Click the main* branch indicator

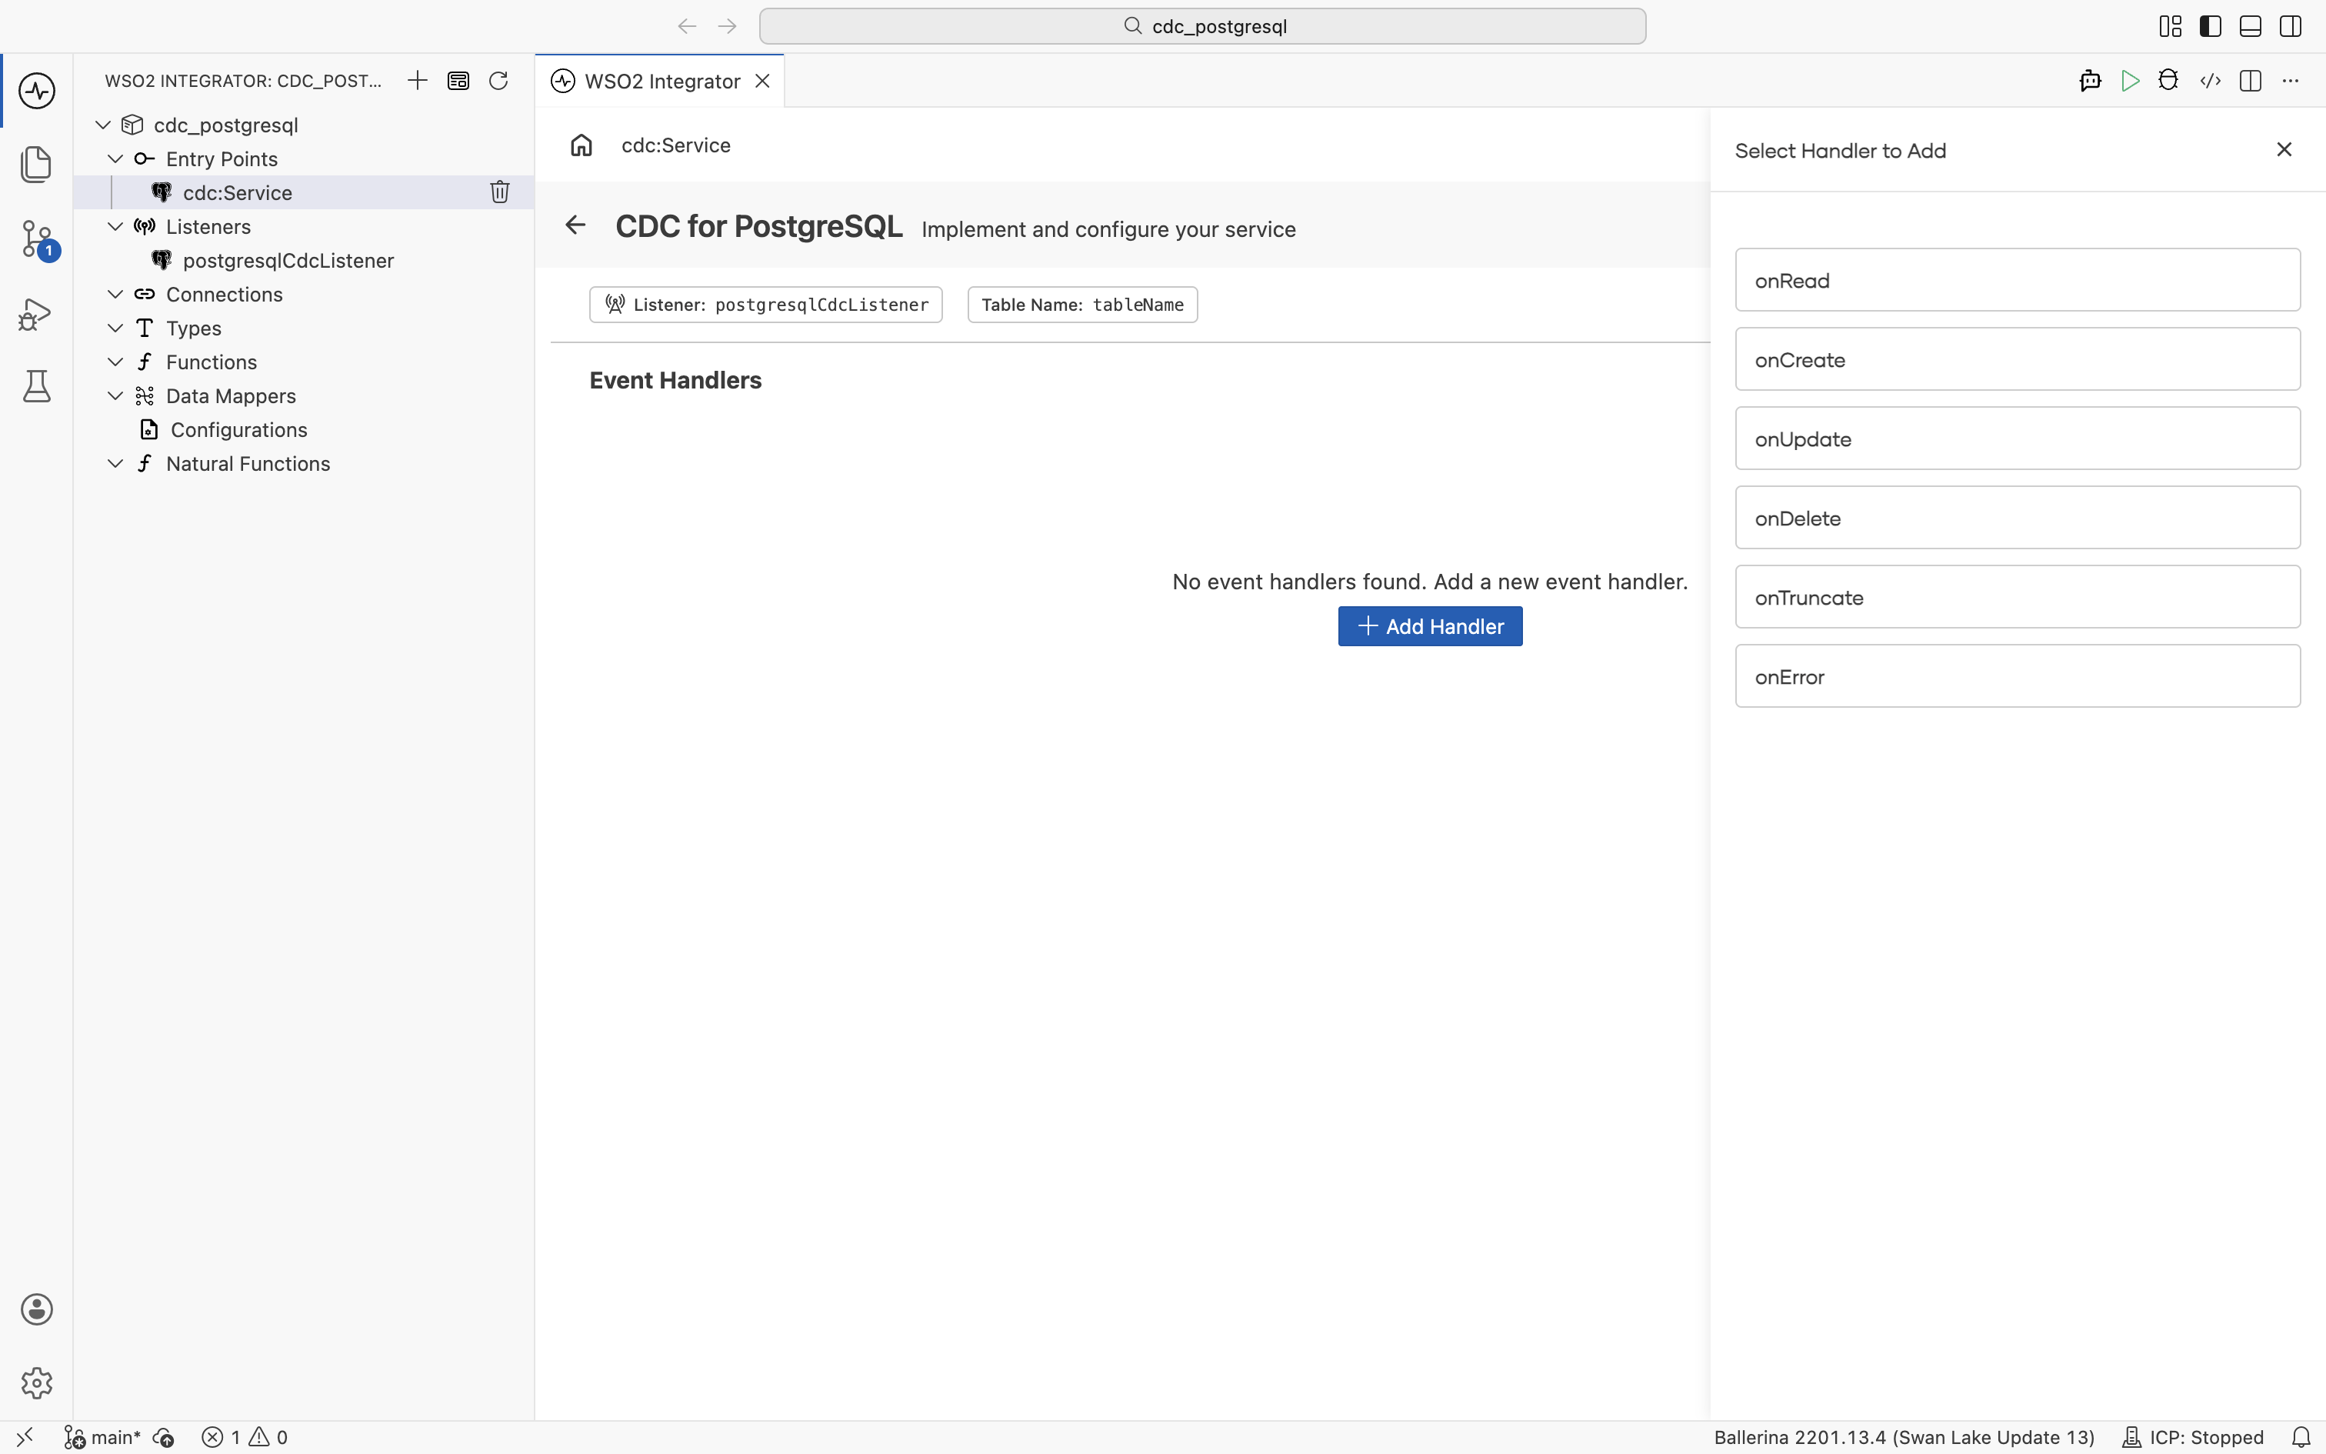[103, 1437]
